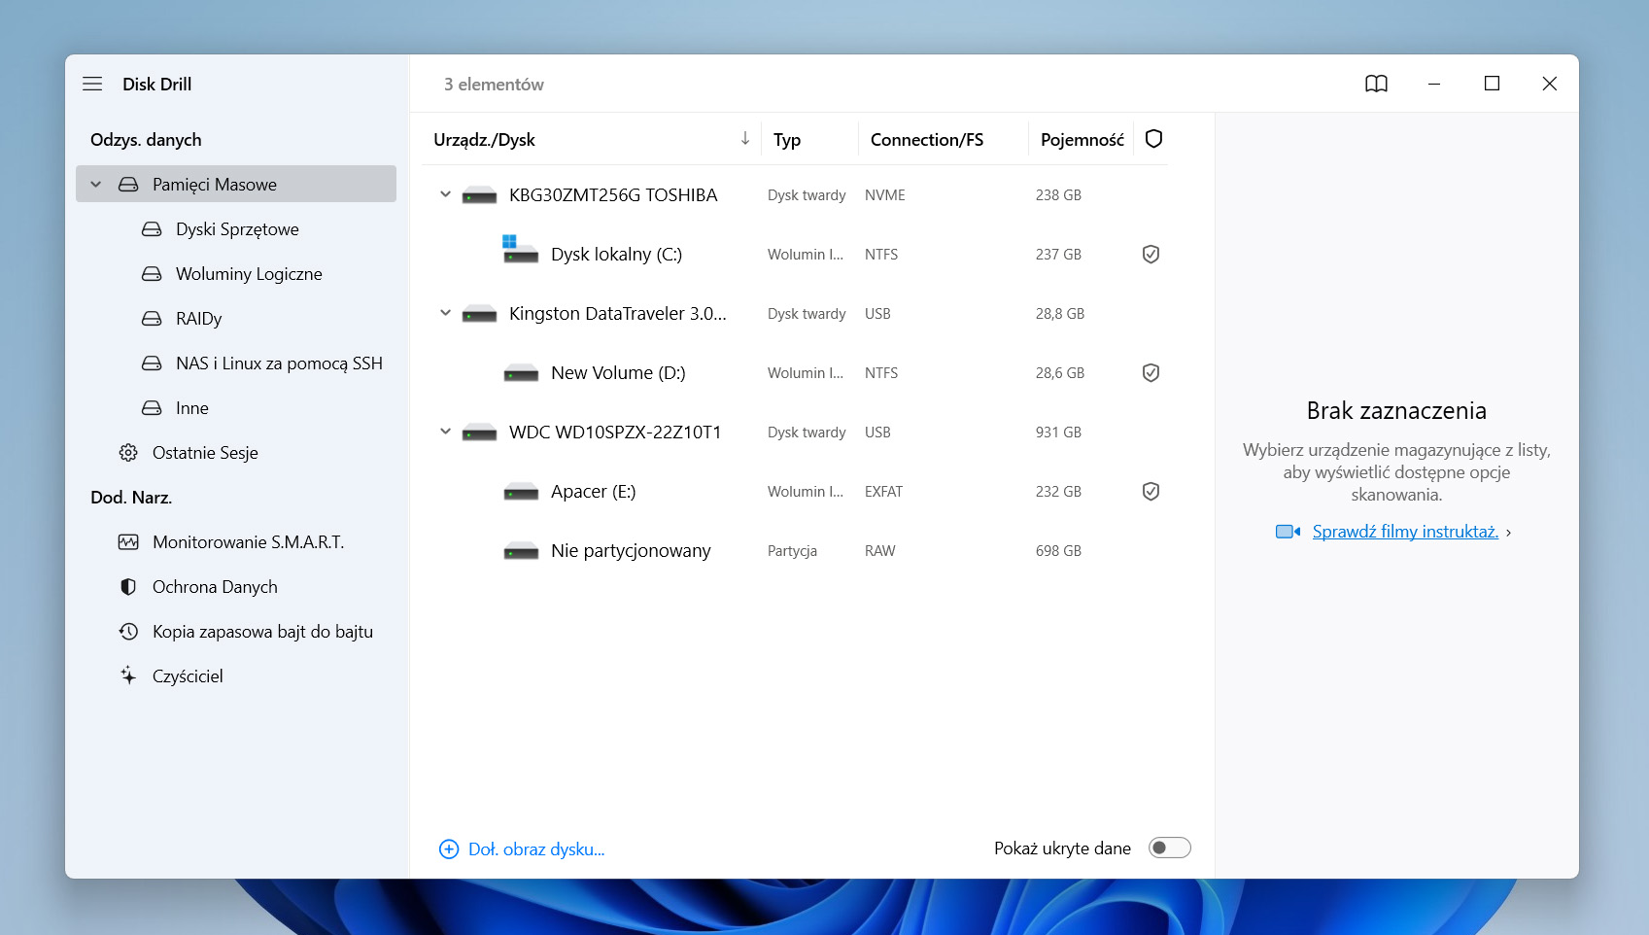
Task: Click the Partycja type cell
Action: (x=792, y=551)
